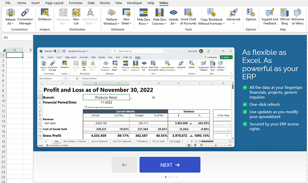Open the Review tab
The width and height of the screenshot is (308, 183).
tap(105, 3)
